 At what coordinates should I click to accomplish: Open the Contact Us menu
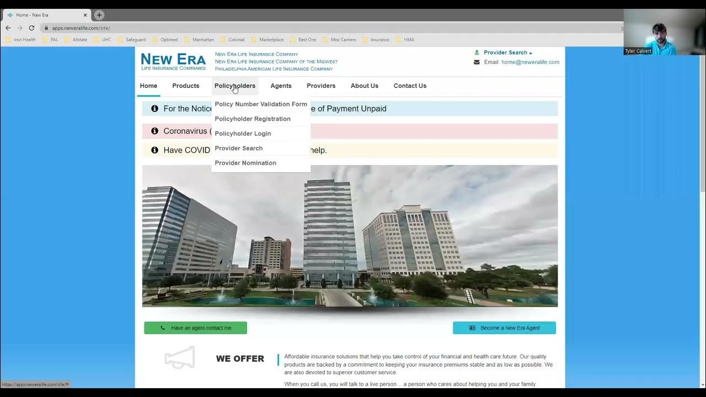point(410,86)
